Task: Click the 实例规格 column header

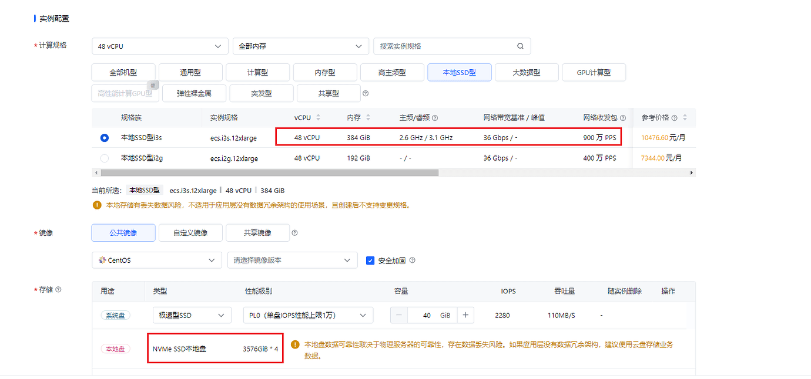Action: pyautogui.click(x=224, y=118)
